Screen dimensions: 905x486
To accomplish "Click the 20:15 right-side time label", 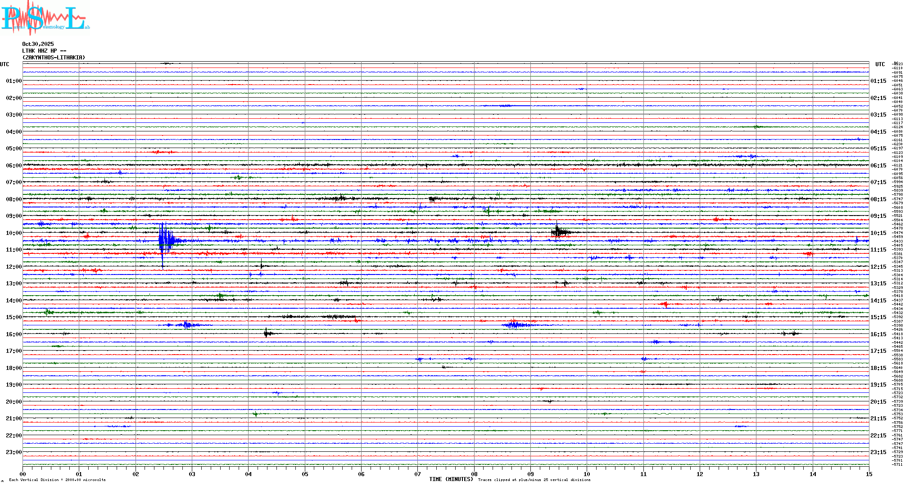I will [x=878, y=402].
